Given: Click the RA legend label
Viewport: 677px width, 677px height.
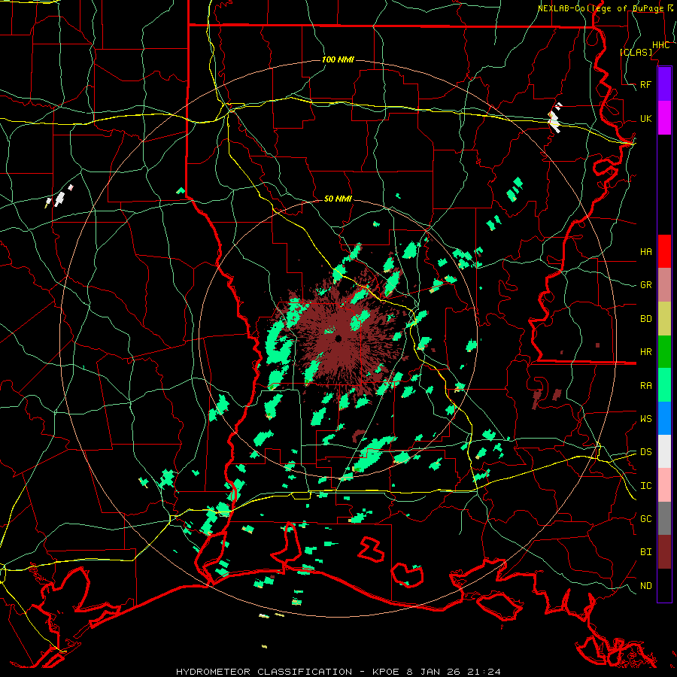Looking at the screenshot, I should pos(646,385).
